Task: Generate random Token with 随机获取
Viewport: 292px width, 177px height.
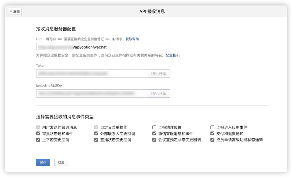Action: pos(159,74)
